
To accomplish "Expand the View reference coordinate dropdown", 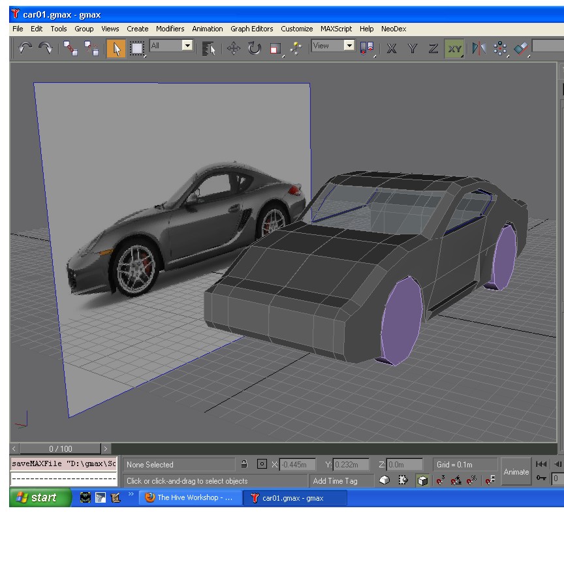I will [x=349, y=45].
